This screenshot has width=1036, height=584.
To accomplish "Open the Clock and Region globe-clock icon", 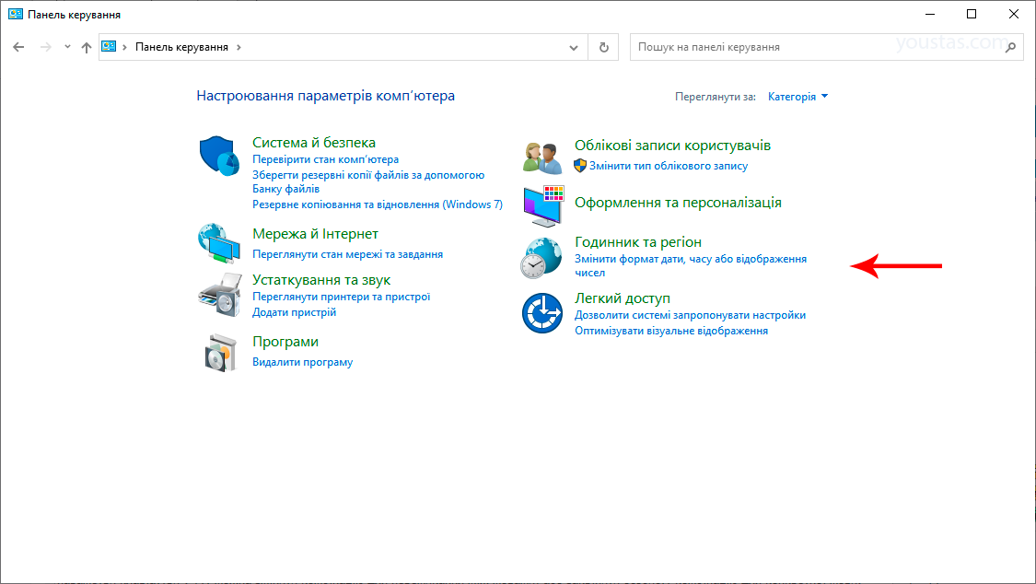I will (x=541, y=258).
